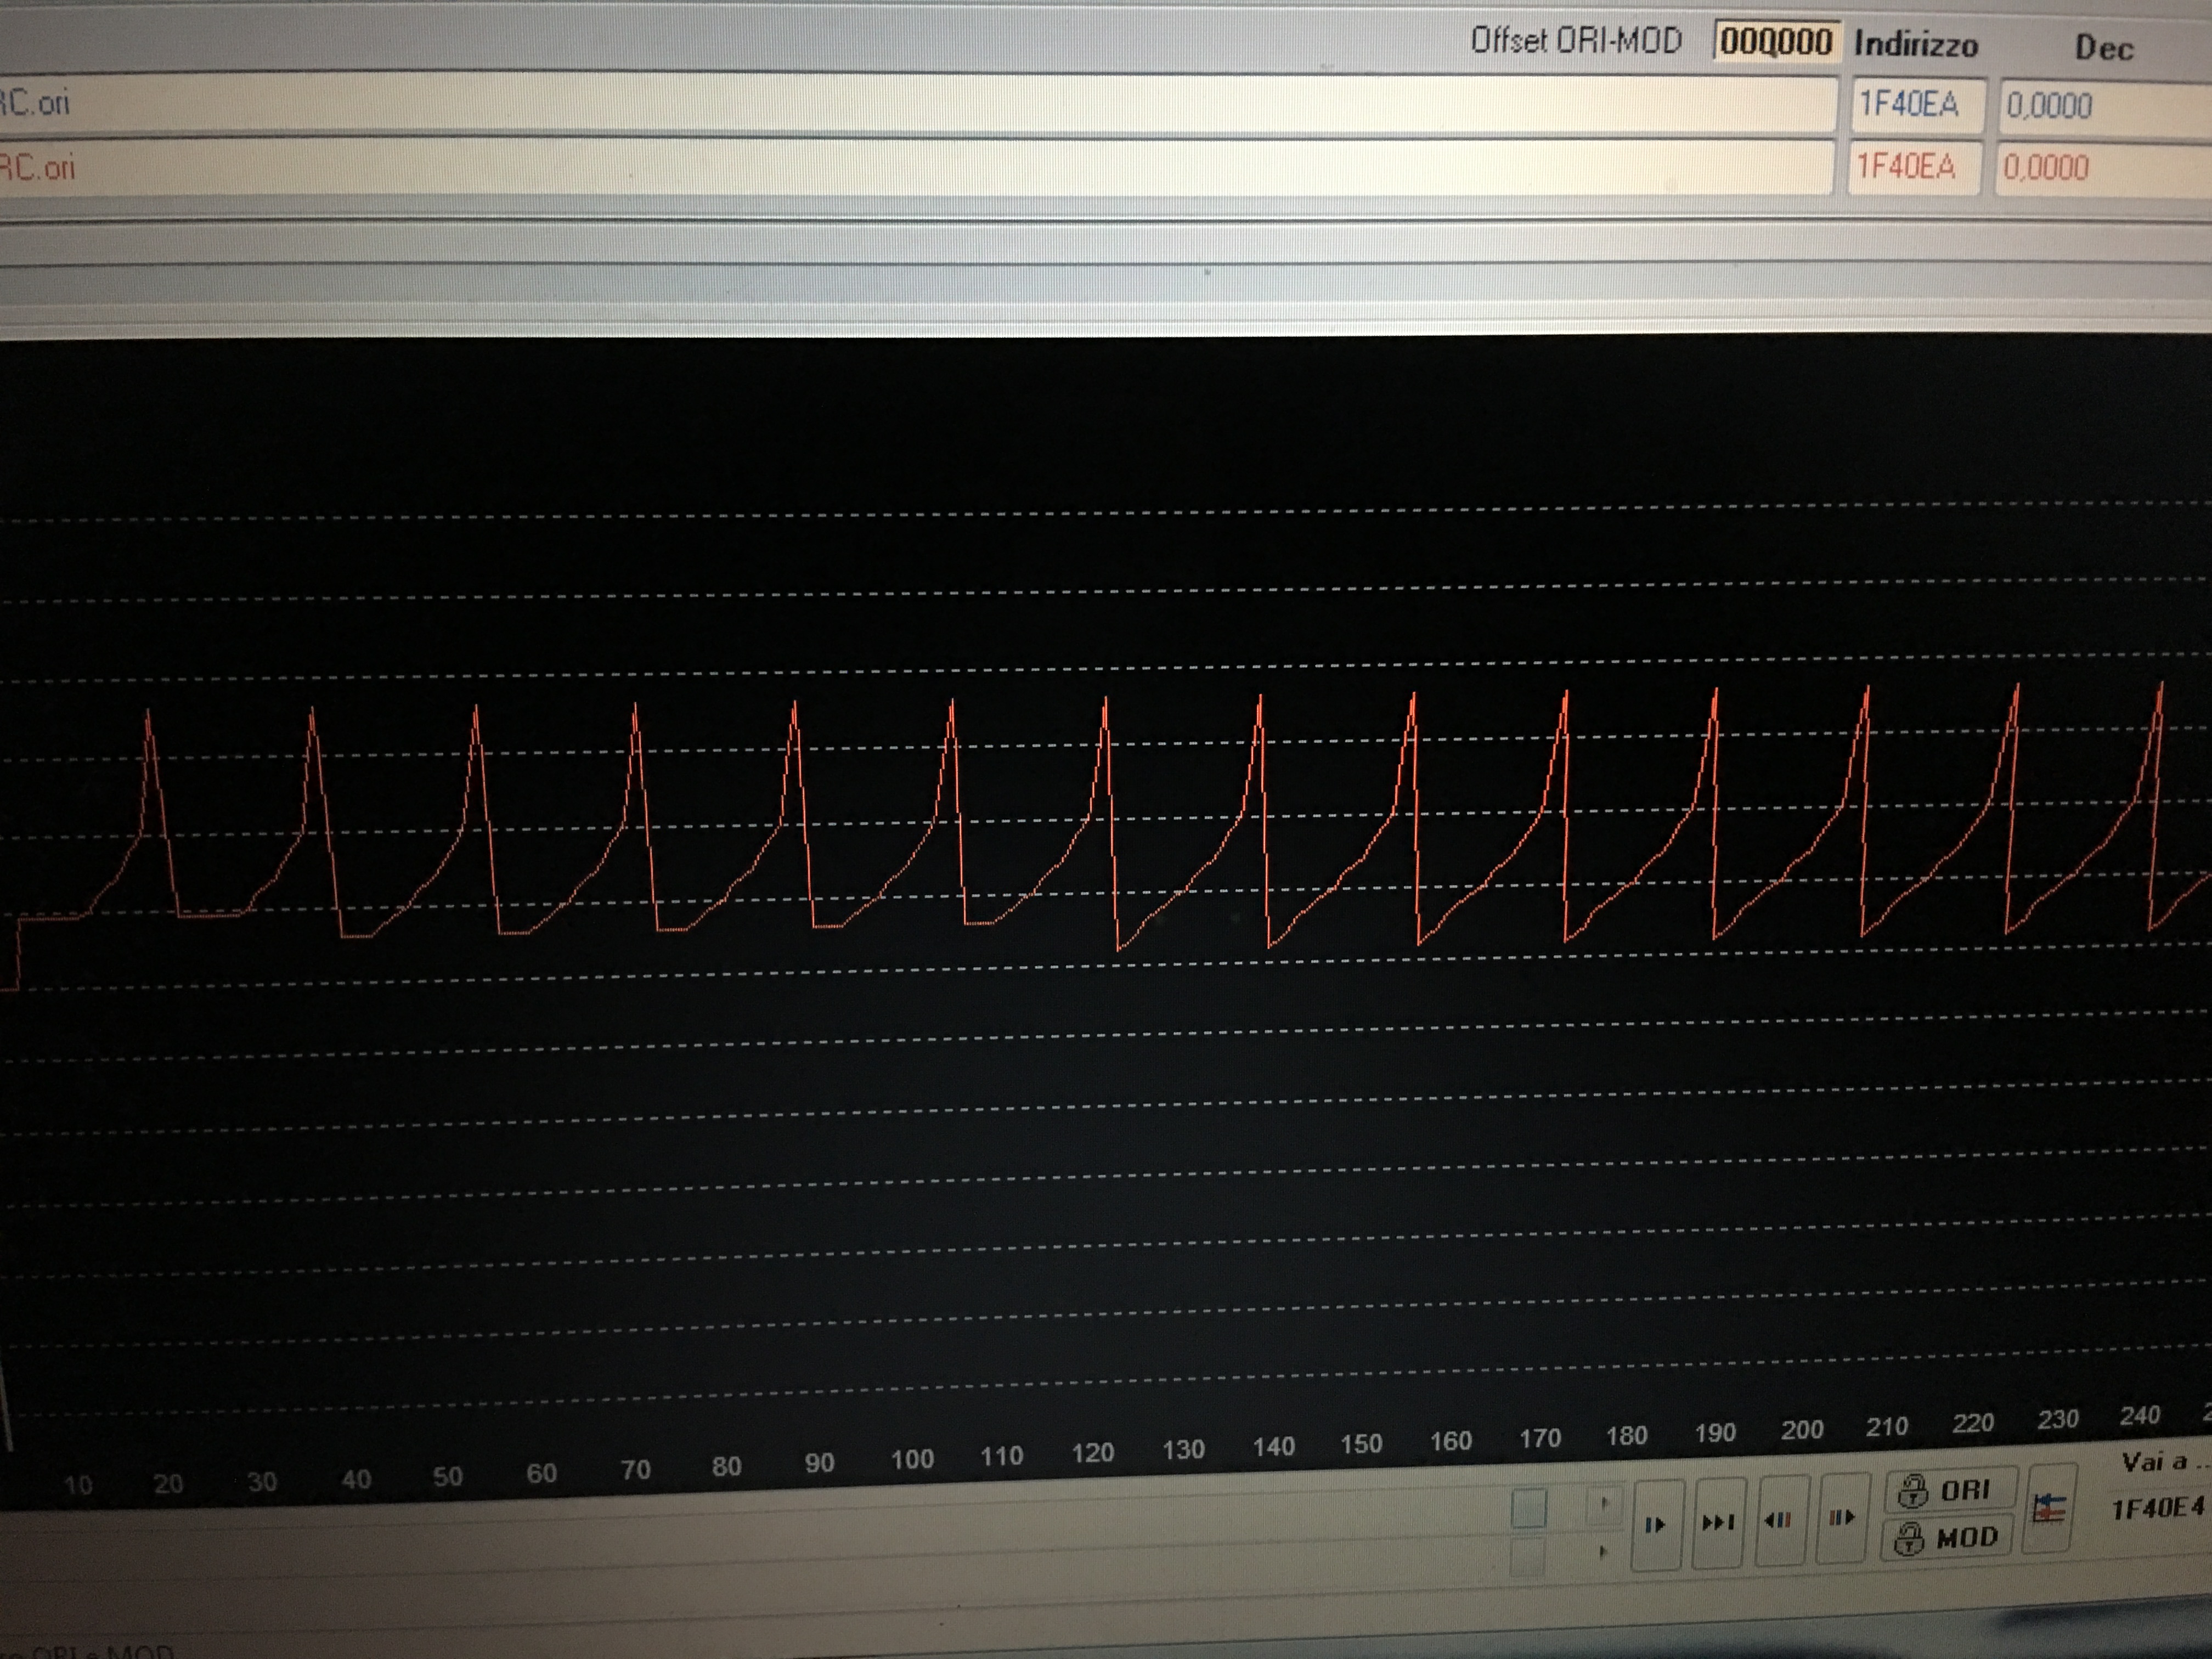2212x1659 pixels.
Task: Toggle the ORI padlock button
Action: [1949, 1491]
